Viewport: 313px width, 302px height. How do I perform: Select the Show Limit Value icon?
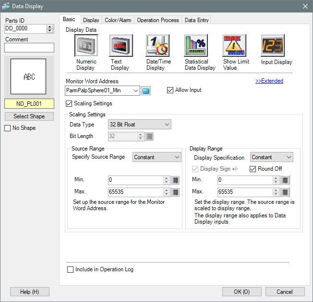point(234,47)
